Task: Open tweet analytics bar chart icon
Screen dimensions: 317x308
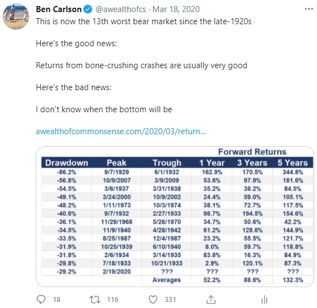Action: pyautogui.click(x=264, y=299)
